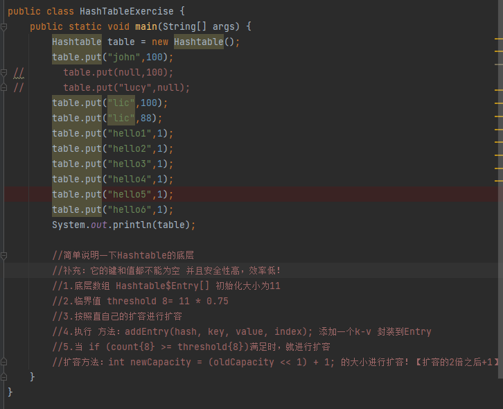
Task: Click fold end marker beside 扩容方法 comment
Action: [4, 362]
